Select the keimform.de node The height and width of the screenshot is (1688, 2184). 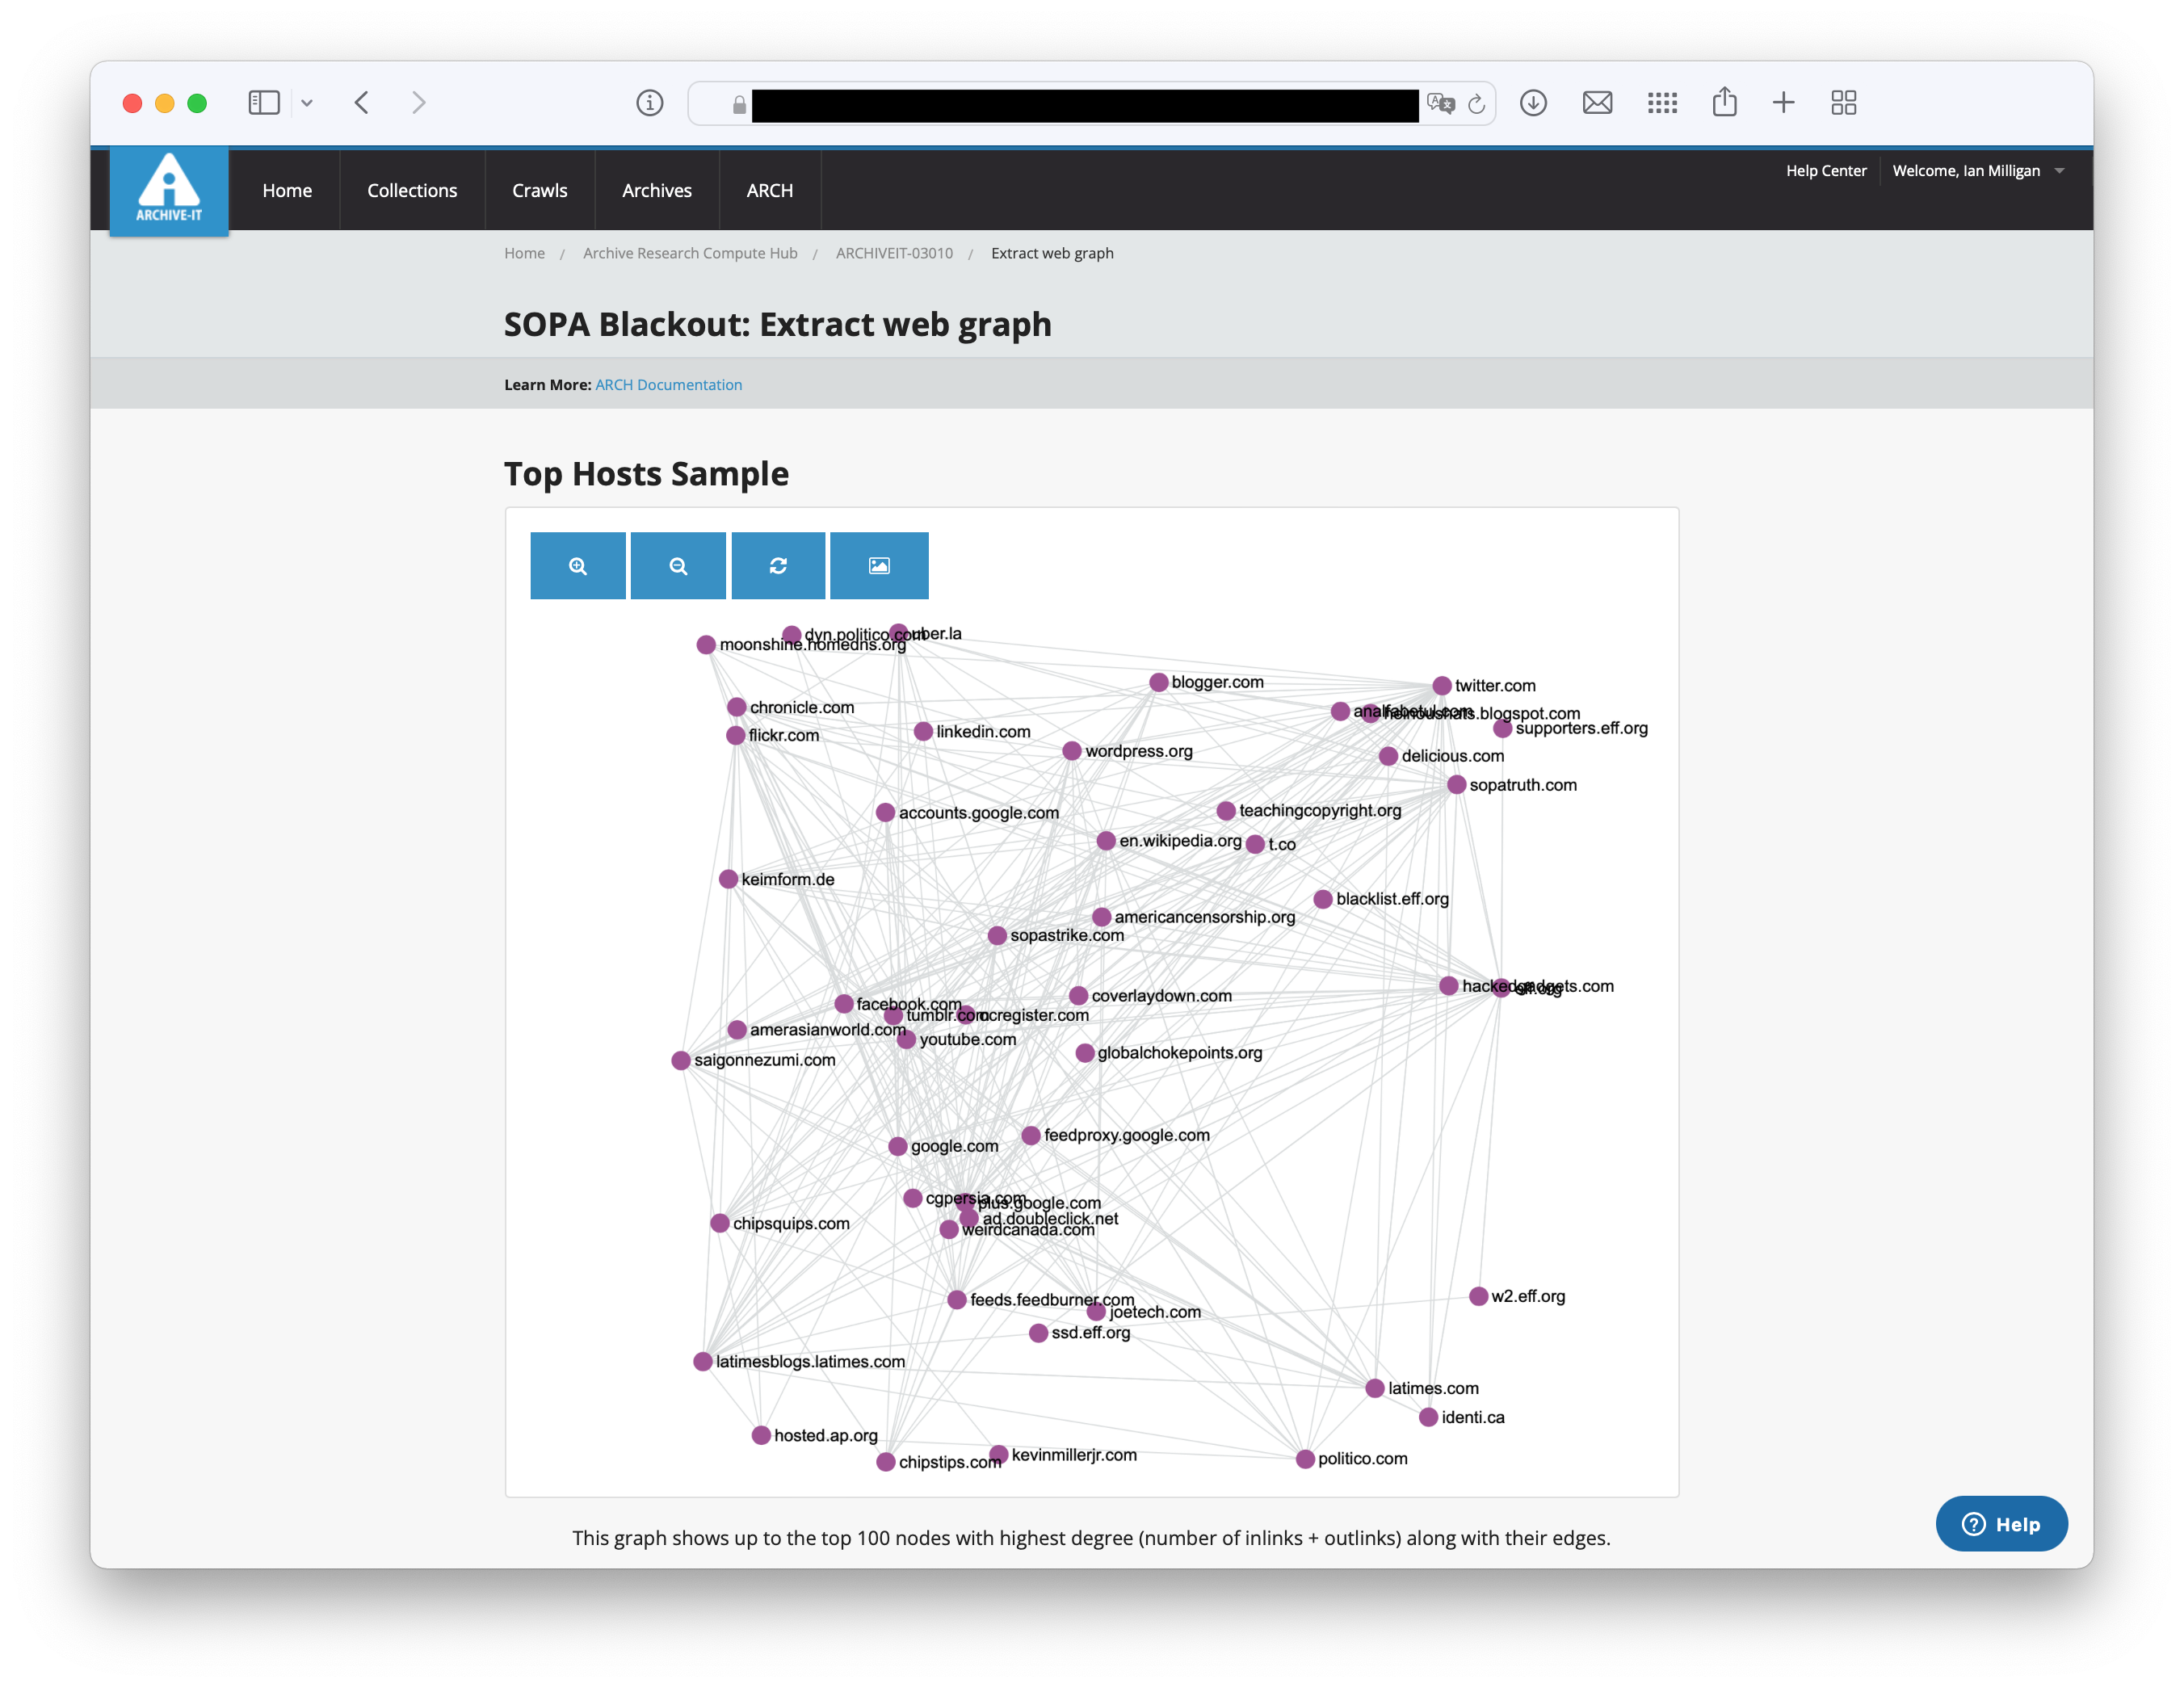click(728, 879)
